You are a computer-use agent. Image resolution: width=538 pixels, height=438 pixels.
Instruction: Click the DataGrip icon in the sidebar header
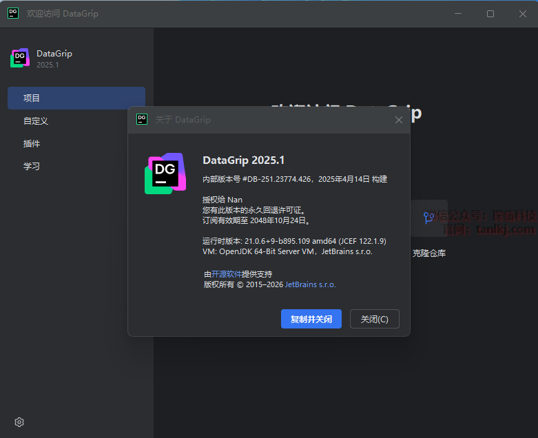(20, 58)
